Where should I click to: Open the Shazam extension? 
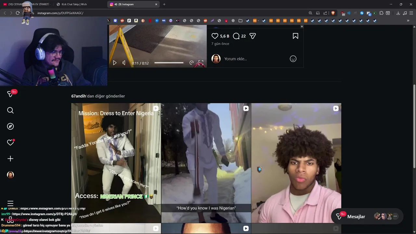point(362,13)
